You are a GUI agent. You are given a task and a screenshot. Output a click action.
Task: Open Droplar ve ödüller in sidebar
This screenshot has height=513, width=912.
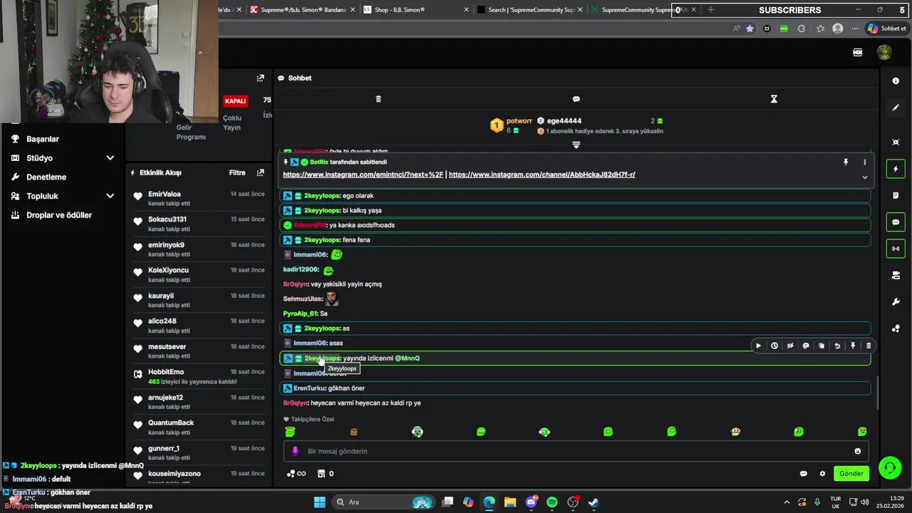click(x=59, y=215)
